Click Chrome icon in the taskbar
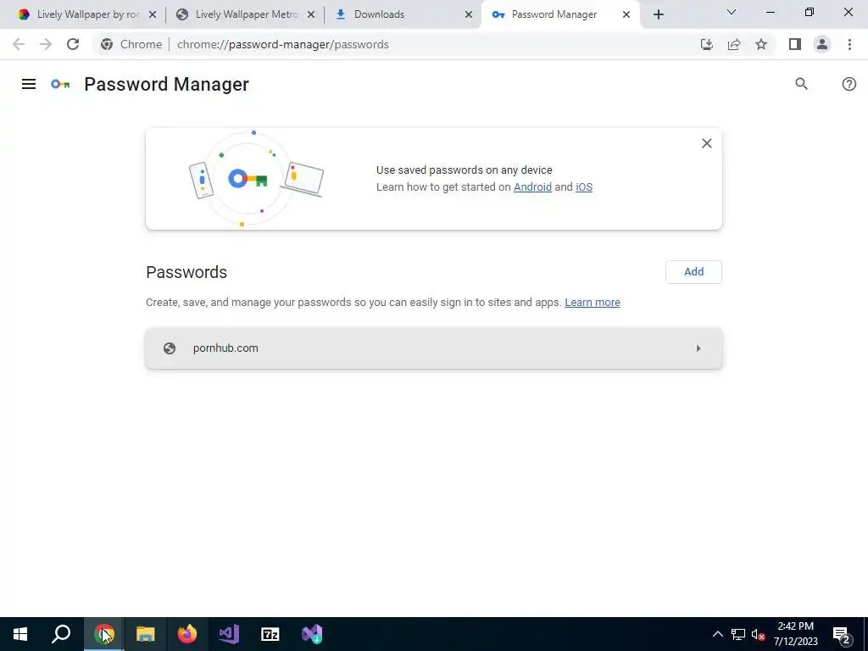Image resolution: width=868 pixels, height=651 pixels. click(104, 634)
